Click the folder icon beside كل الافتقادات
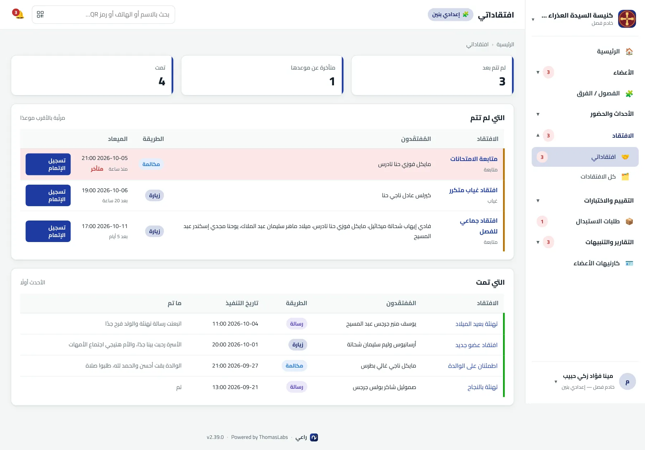Viewport: 645px width, 450px height. point(625,176)
